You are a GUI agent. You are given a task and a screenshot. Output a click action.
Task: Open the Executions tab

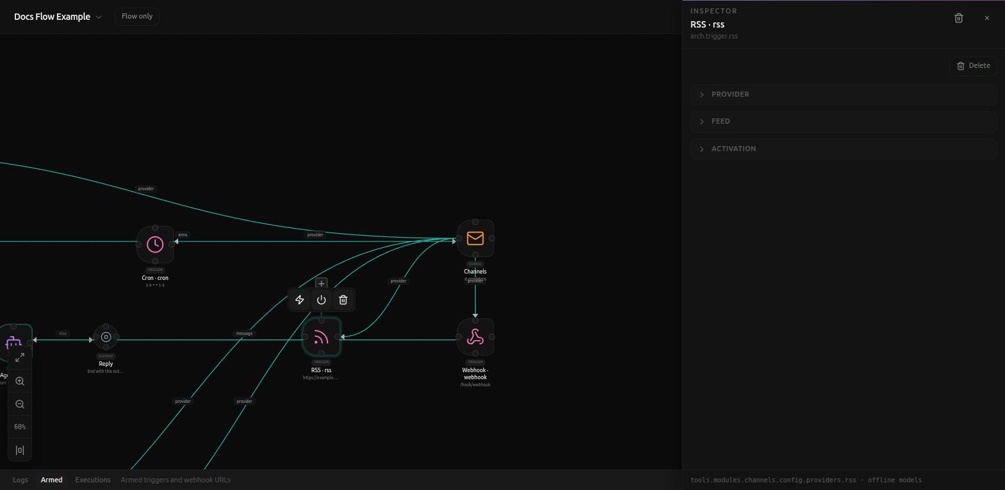tap(93, 480)
